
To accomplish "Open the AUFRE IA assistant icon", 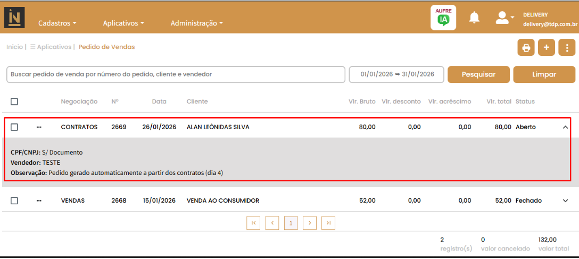I will pyautogui.click(x=443, y=18).
